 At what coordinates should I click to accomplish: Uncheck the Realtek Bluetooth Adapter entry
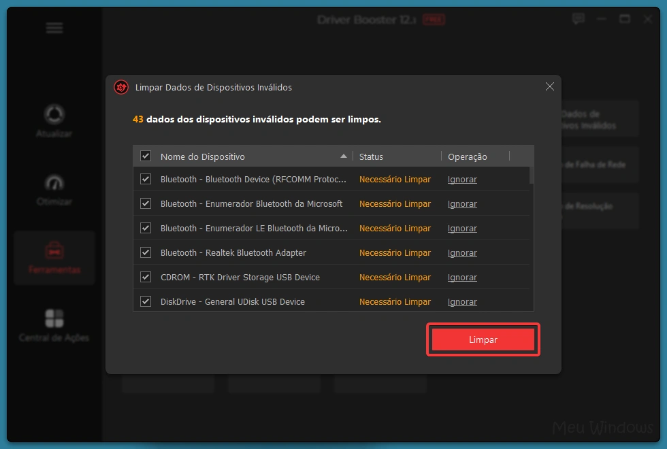(145, 252)
